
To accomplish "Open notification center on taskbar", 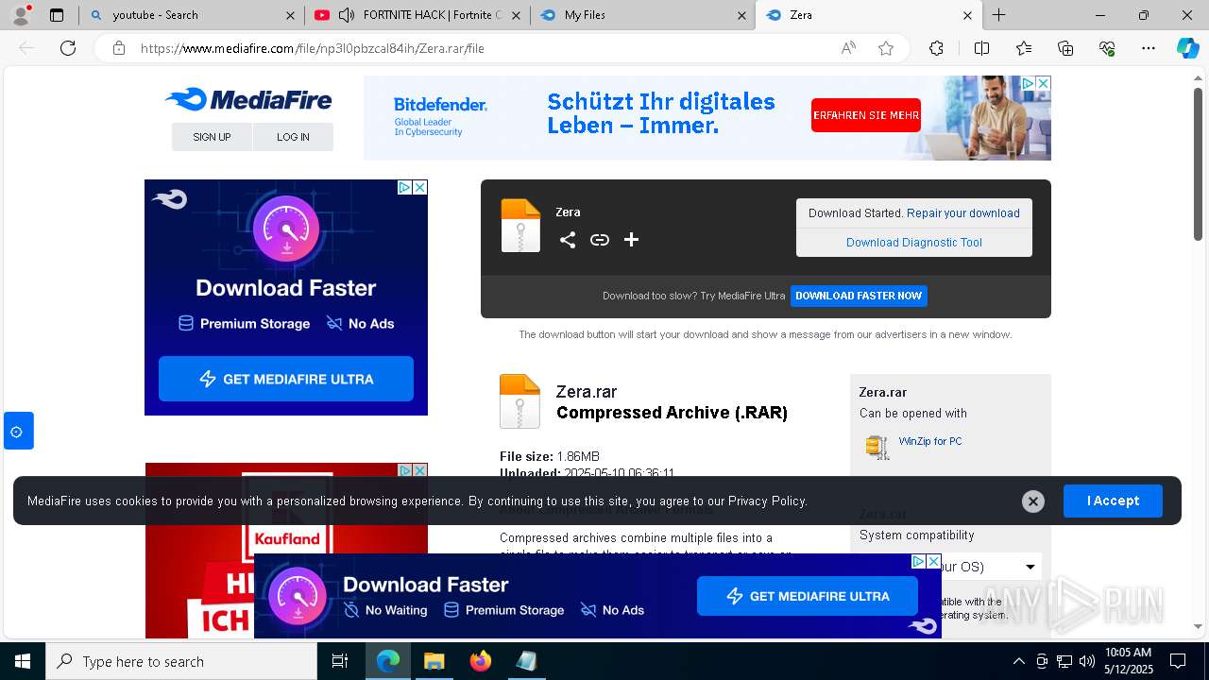I will [x=1178, y=661].
